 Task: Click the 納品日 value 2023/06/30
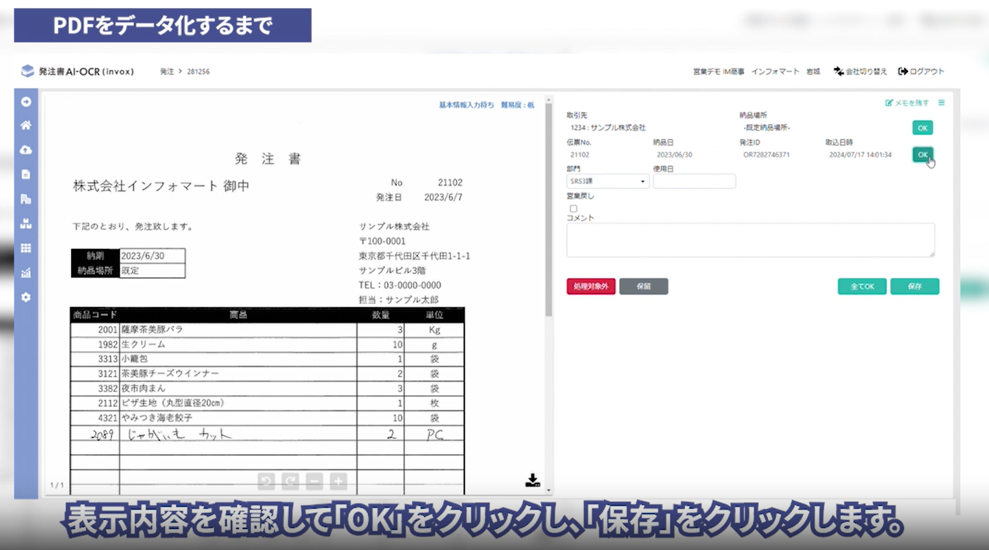coord(674,155)
